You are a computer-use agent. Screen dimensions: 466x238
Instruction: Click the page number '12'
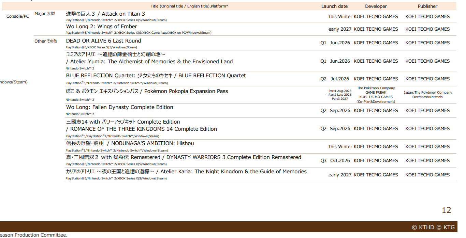pos(446,210)
